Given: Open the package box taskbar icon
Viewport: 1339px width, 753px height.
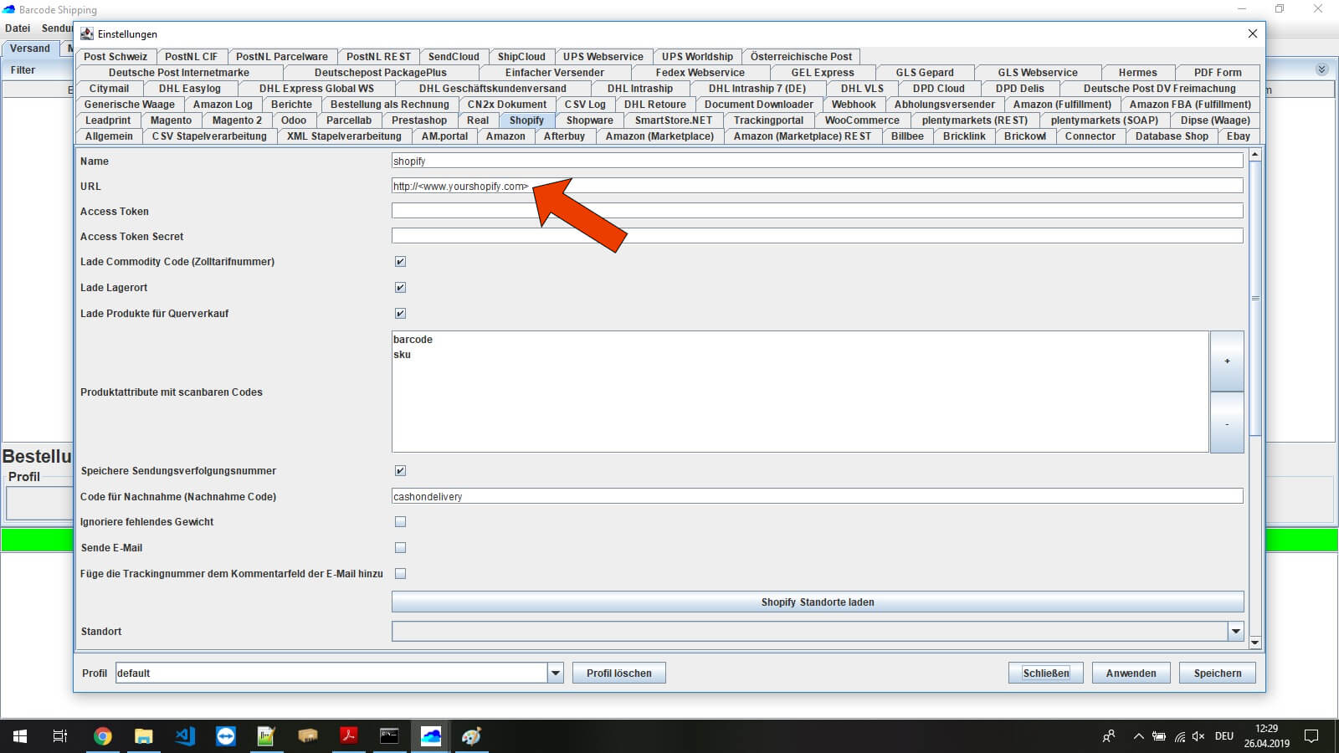Looking at the screenshot, I should (x=308, y=736).
